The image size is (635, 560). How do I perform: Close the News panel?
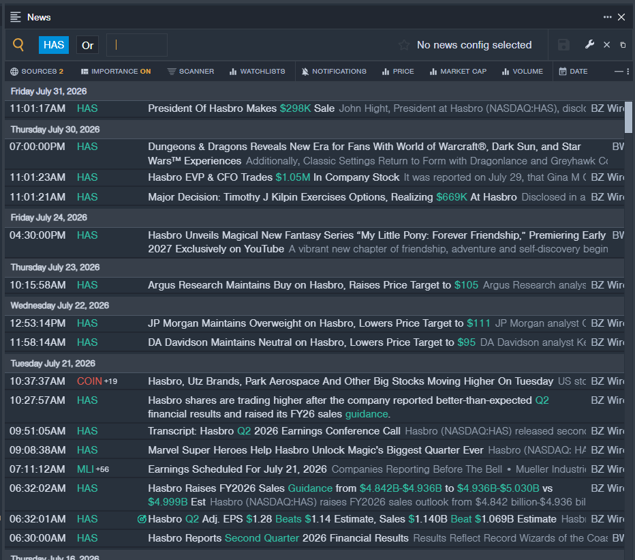(x=621, y=17)
